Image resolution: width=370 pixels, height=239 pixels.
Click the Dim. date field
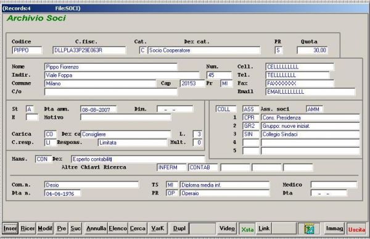175,109
